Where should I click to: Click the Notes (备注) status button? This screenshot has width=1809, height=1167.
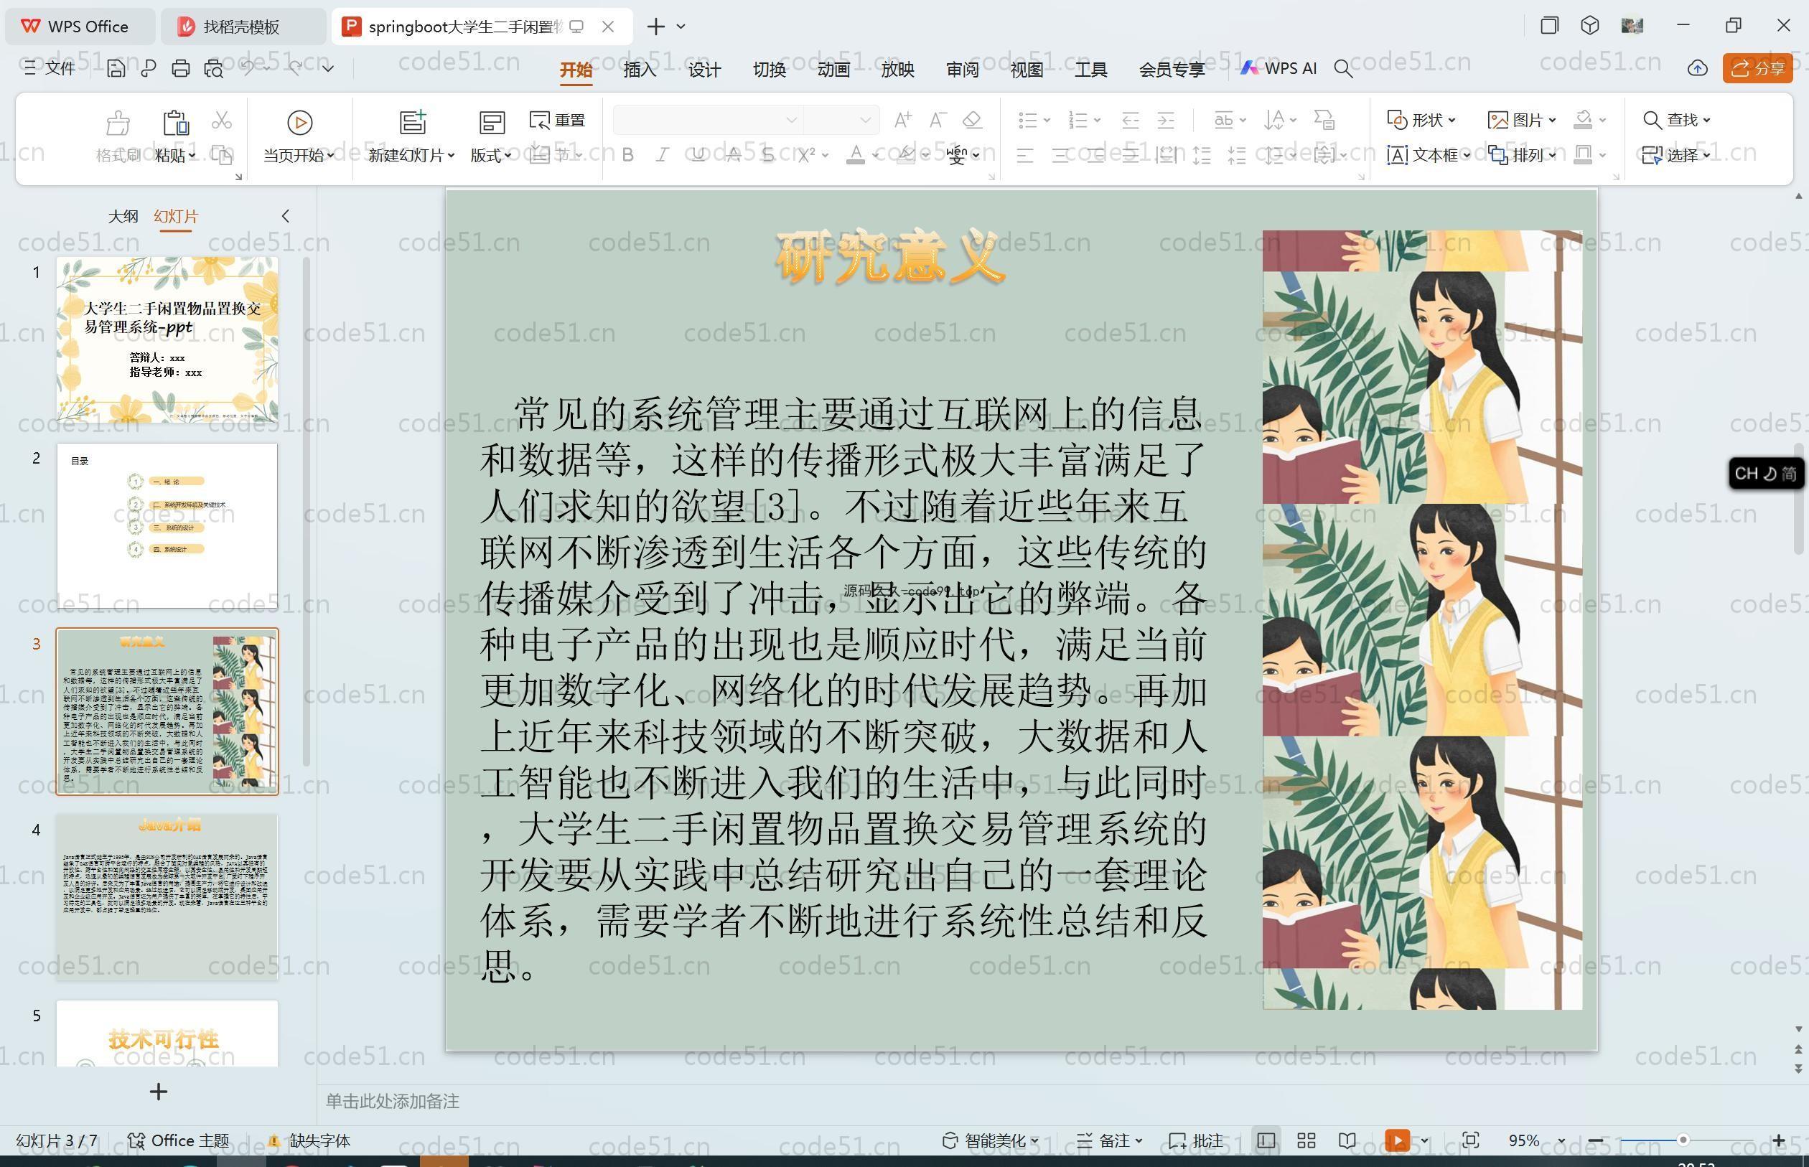click(x=1109, y=1140)
